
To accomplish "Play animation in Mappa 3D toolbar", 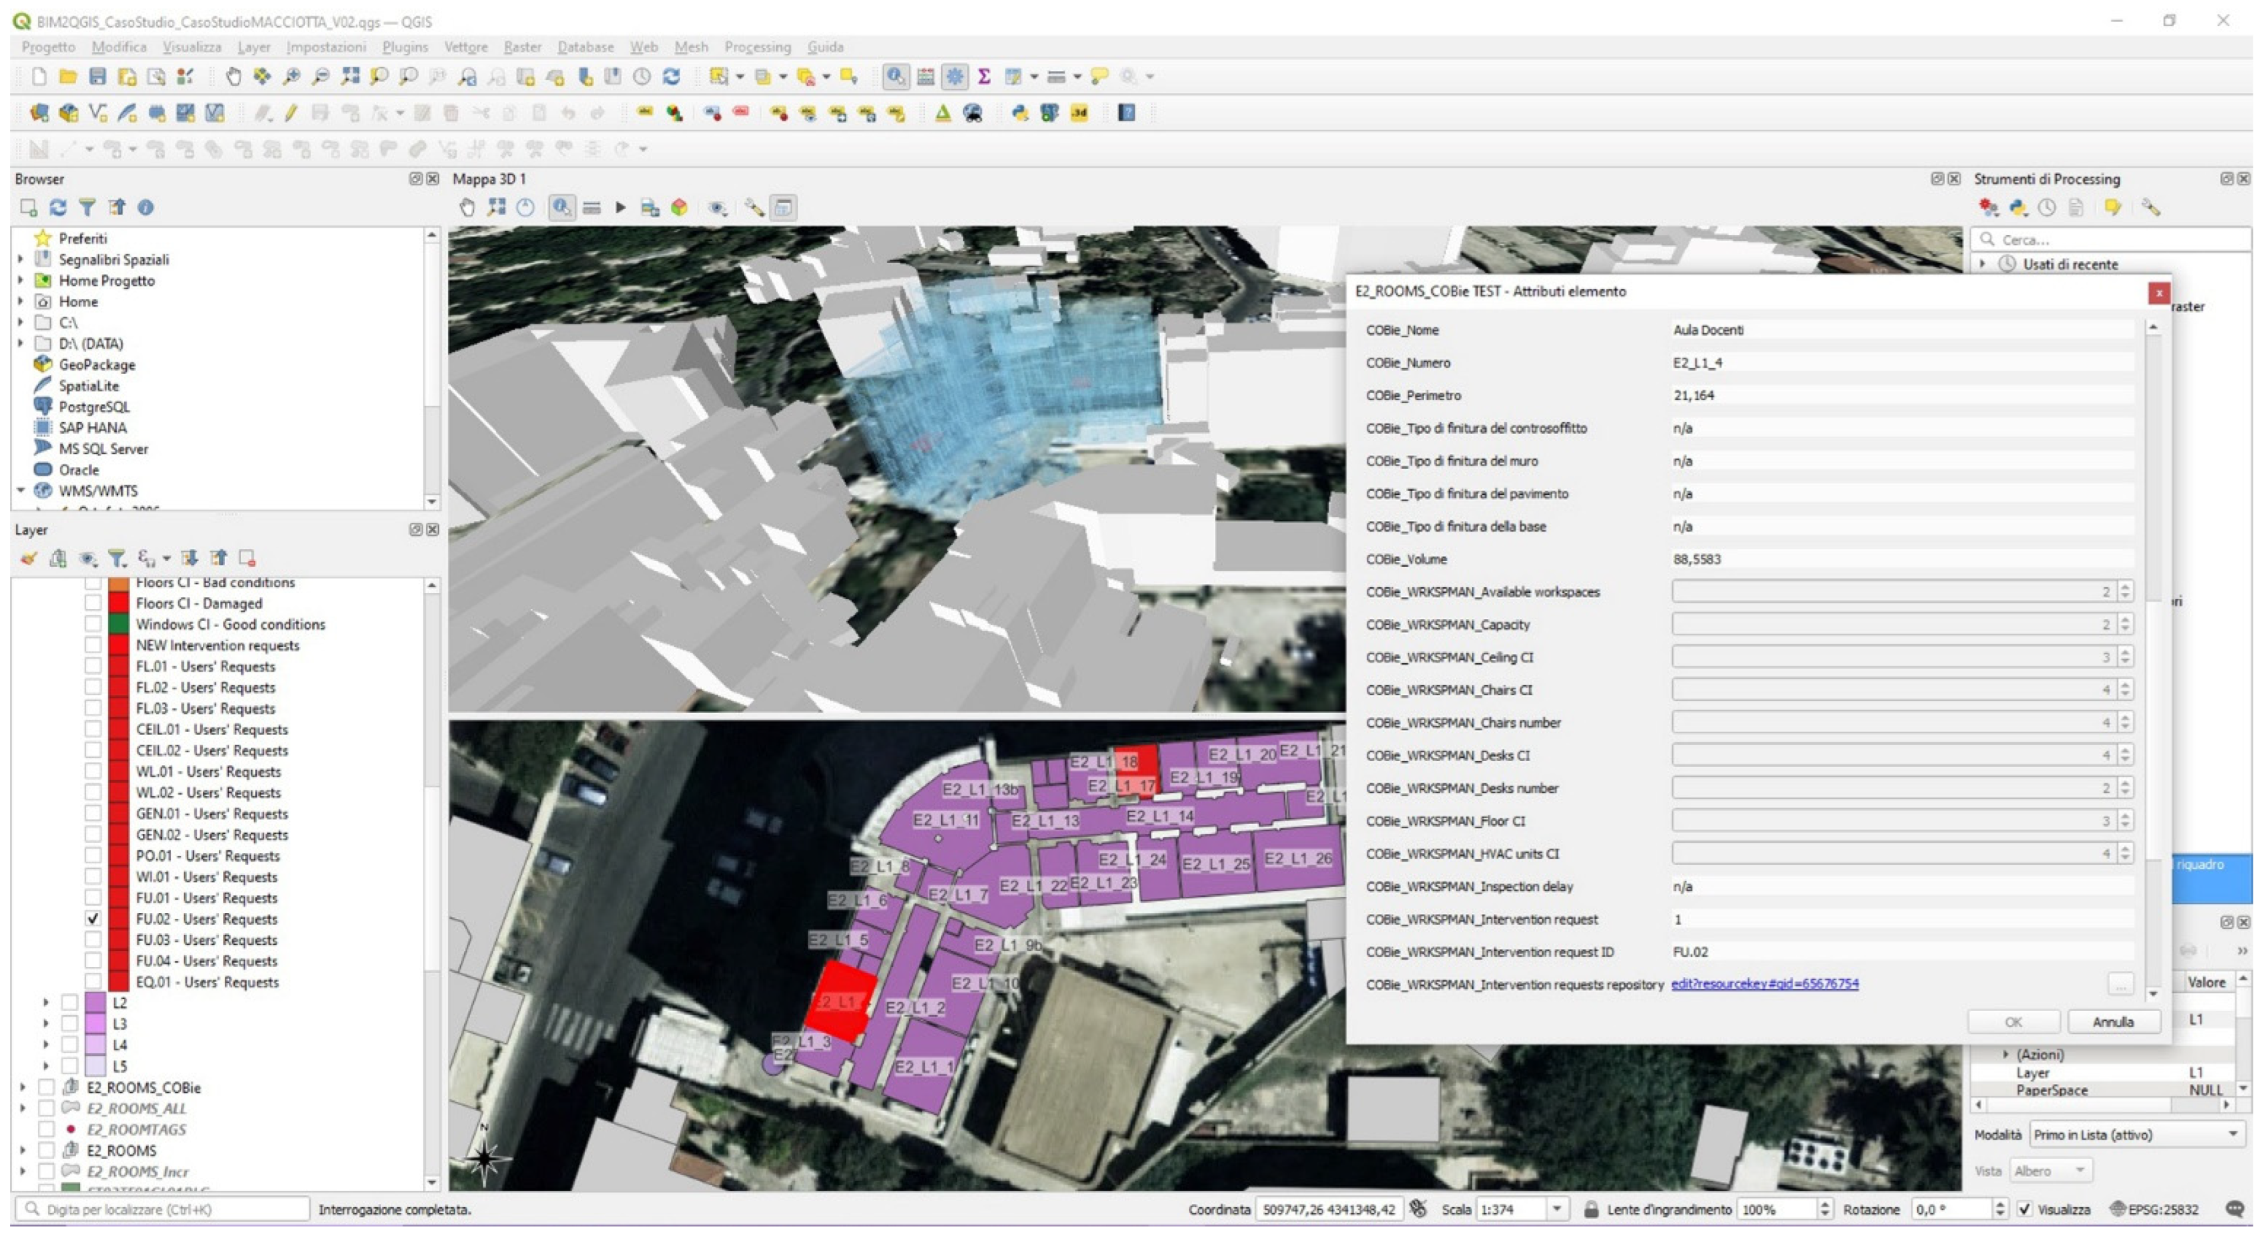I will (620, 208).
